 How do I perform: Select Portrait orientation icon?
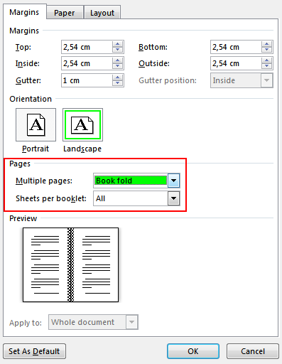[x=36, y=125]
